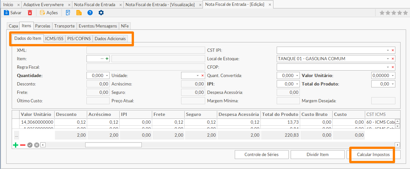Click into the Despesa Acessória input field

pyautogui.click(x=288, y=92)
